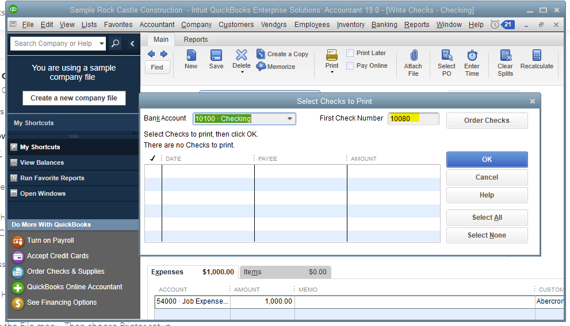Screen dimensions: 570x326
Task: Click Turn on Payroll icon
Action: pyautogui.click(x=17, y=241)
